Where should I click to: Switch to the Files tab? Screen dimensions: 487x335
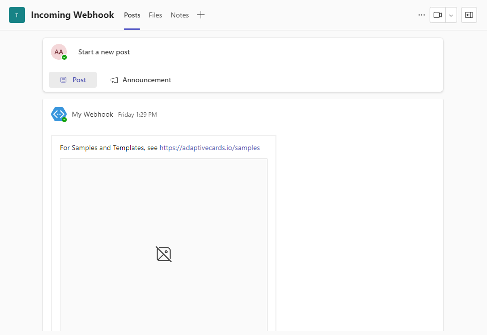click(x=155, y=15)
